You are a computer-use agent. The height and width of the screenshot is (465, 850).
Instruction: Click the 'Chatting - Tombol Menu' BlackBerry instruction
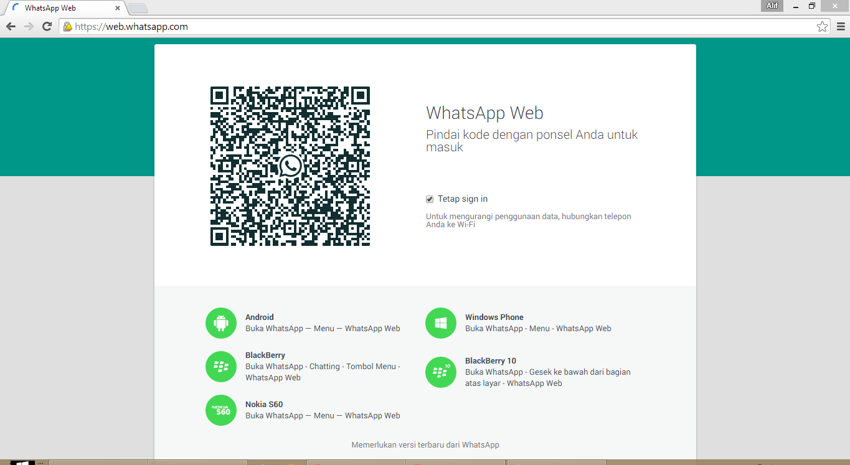click(x=323, y=372)
